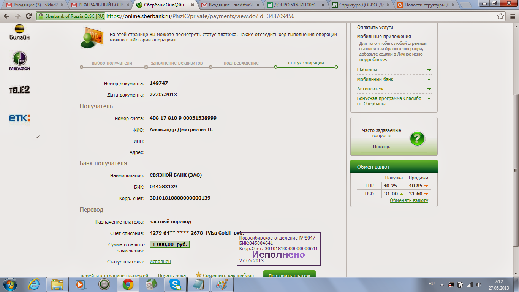Image resolution: width=519 pixels, height=292 pixels.
Task: Switch to РЕФЕРАЛЬНЫЙ БОНУС tab
Action: pyautogui.click(x=100, y=5)
